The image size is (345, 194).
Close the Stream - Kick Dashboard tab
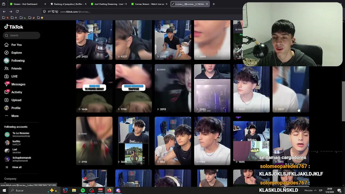45,4
